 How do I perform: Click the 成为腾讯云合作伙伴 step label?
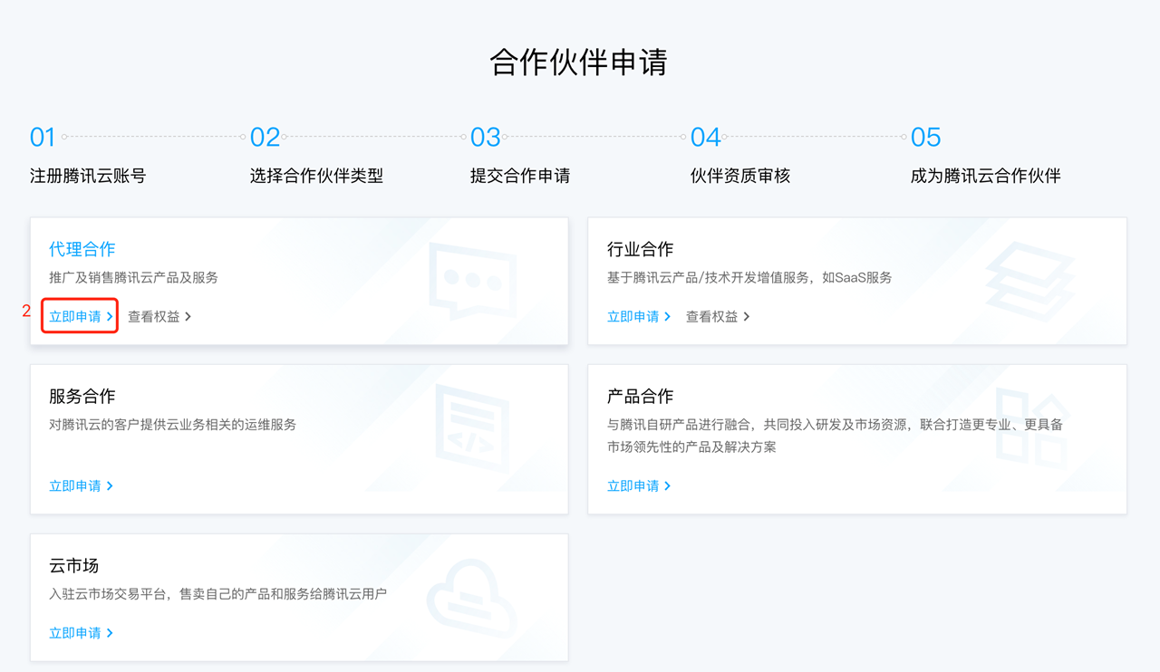pyautogui.click(x=986, y=176)
